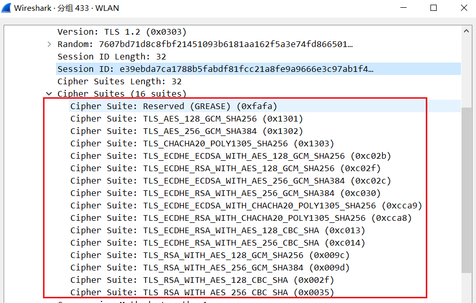
Task: Select the Session ID Length field
Action: pos(111,57)
